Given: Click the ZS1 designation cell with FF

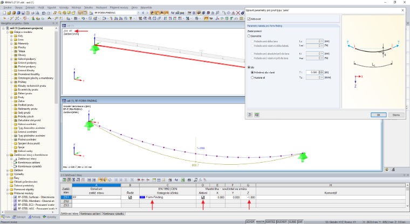Looking at the screenshot, I should (x=96, y=198).
